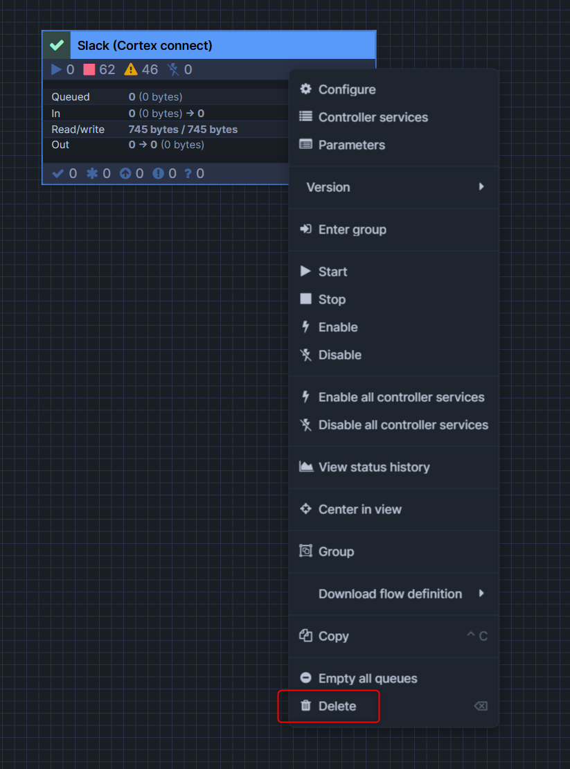This screenshot has width=570, height=769.
Task: Choose Copy from the context menu
Action: point(333,636)
